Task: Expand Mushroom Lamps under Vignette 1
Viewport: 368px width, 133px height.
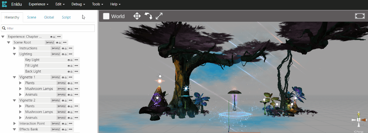Action: (x=20, y=89)
